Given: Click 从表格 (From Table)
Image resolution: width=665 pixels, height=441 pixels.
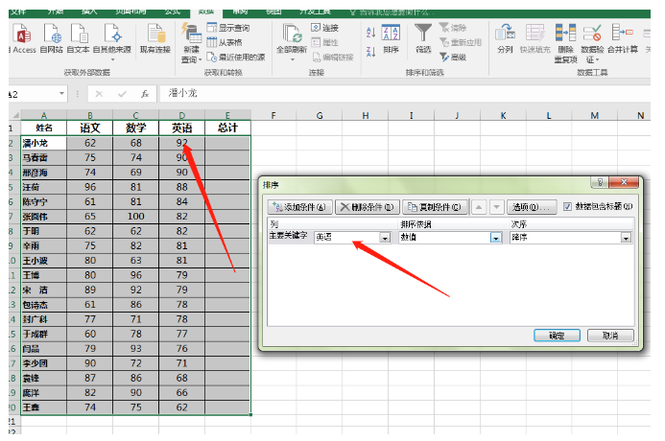Looking at the screenshot, I should 225,42.
